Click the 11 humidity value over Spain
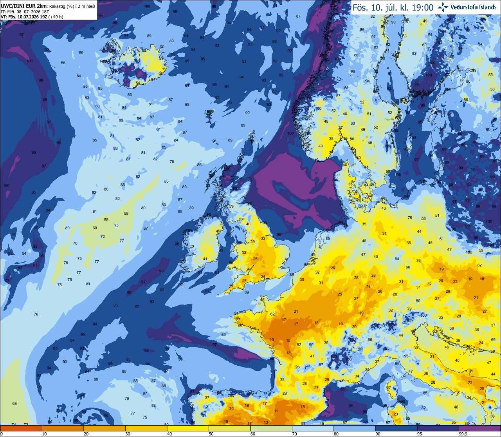The height and width of the screenshot is (437, 501). (x=276, y=411)
